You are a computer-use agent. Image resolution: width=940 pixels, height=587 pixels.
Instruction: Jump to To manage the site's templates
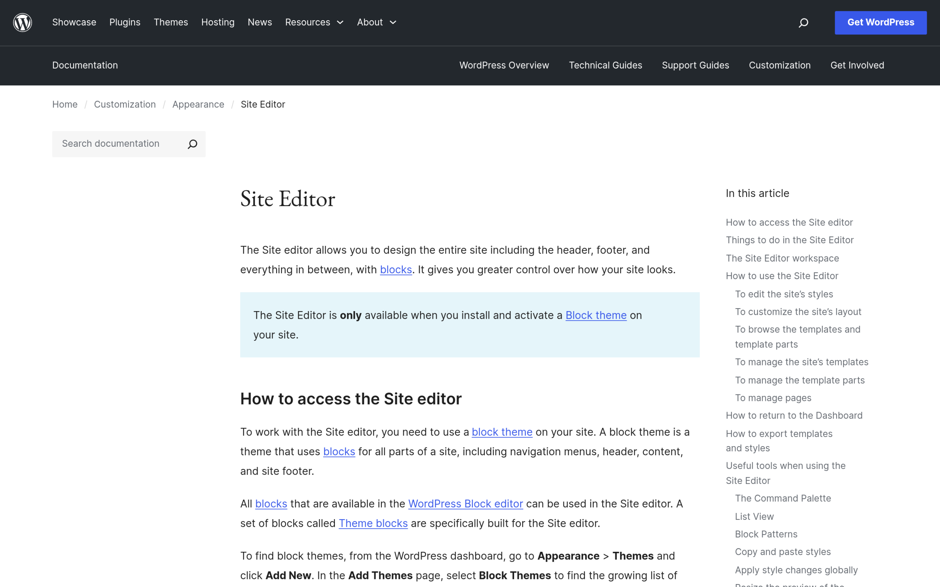801,362
